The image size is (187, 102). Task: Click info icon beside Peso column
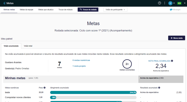(x=45, y=88)
